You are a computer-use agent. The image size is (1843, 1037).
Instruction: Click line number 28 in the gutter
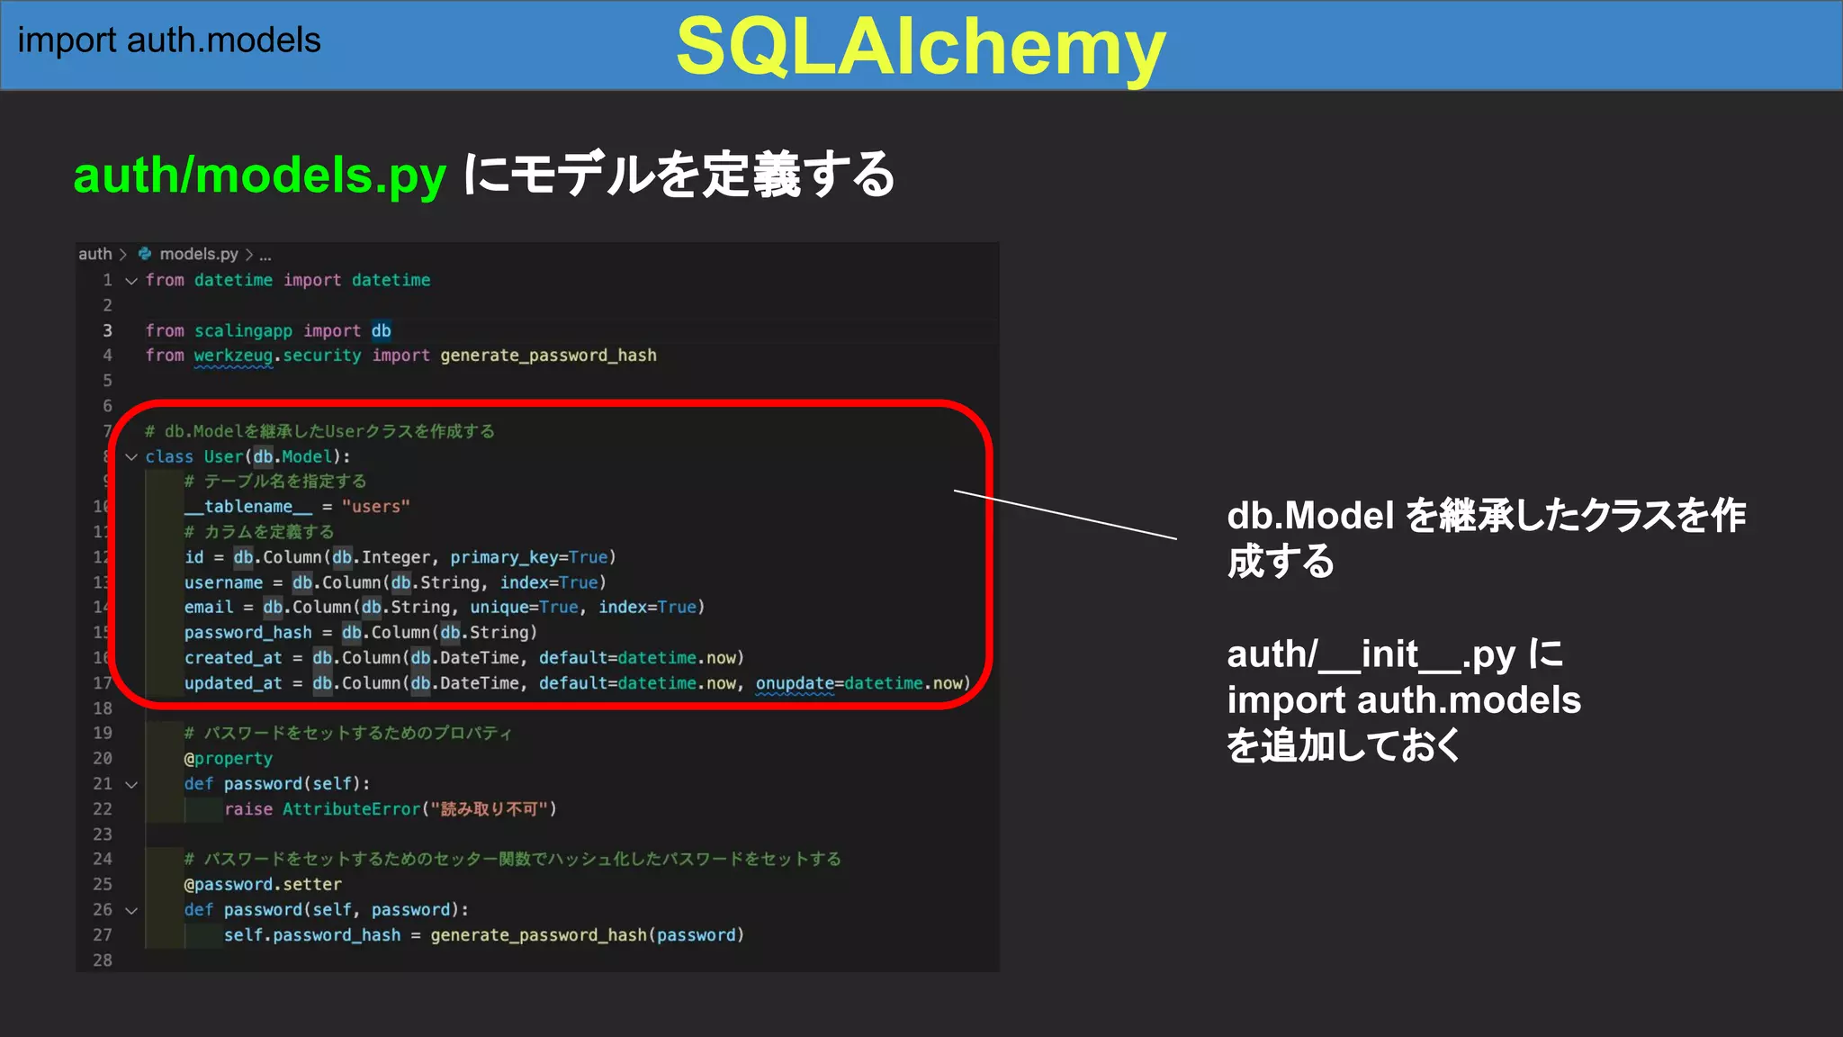[x=103, y=960]
